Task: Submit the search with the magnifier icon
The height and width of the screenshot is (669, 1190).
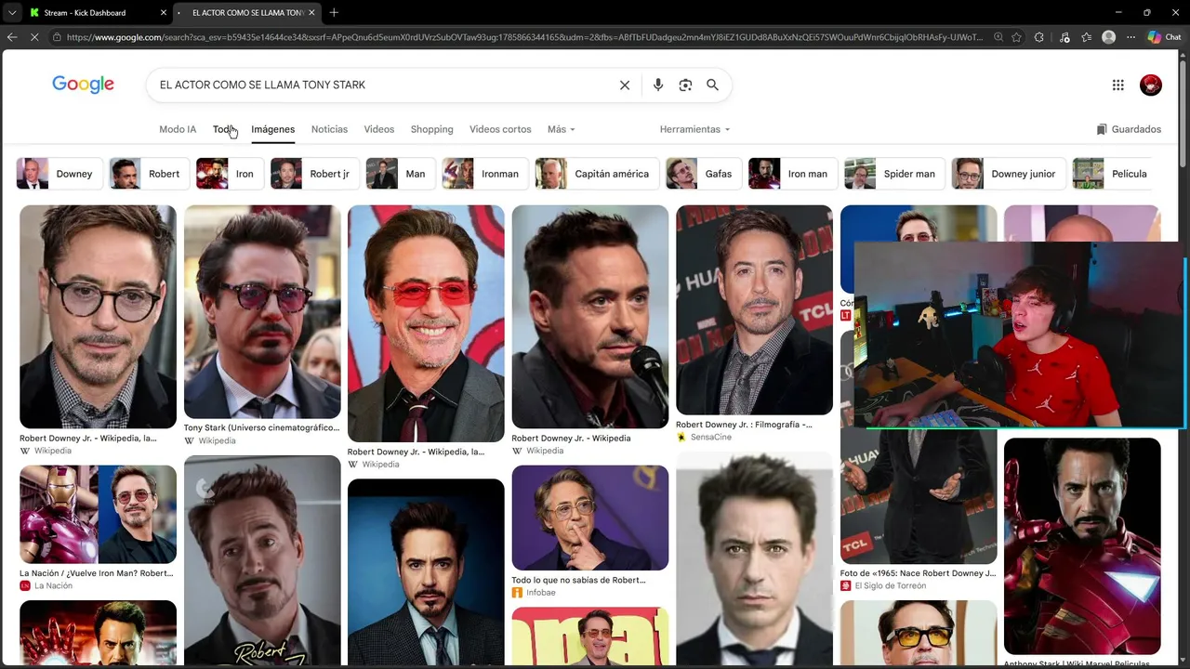Action: pos(712,85)
